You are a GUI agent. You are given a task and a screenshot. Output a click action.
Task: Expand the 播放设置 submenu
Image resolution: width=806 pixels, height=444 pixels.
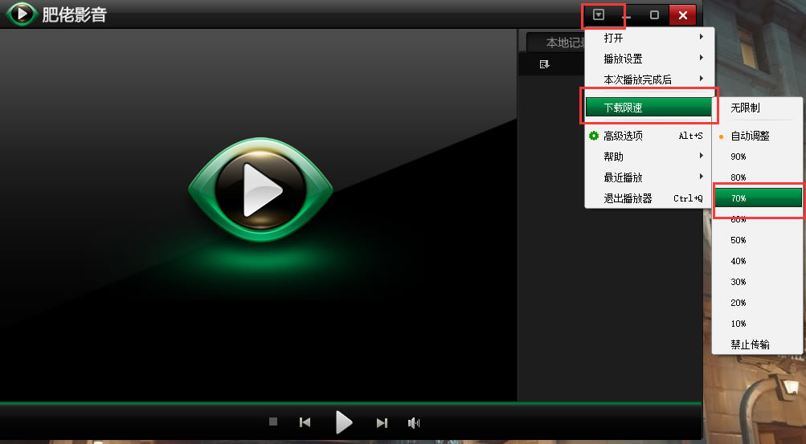point(648,59)
